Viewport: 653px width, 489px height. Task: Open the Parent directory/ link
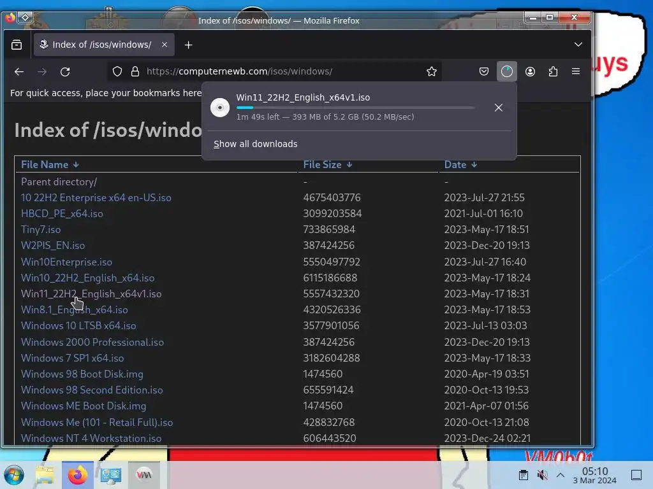coord(59,181)
